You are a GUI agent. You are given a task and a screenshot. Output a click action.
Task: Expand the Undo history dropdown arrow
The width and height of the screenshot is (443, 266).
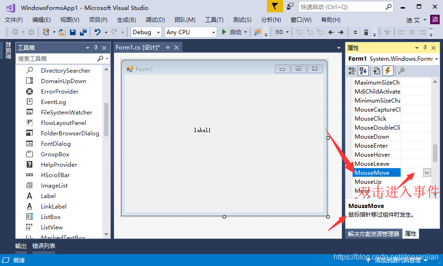106,32
